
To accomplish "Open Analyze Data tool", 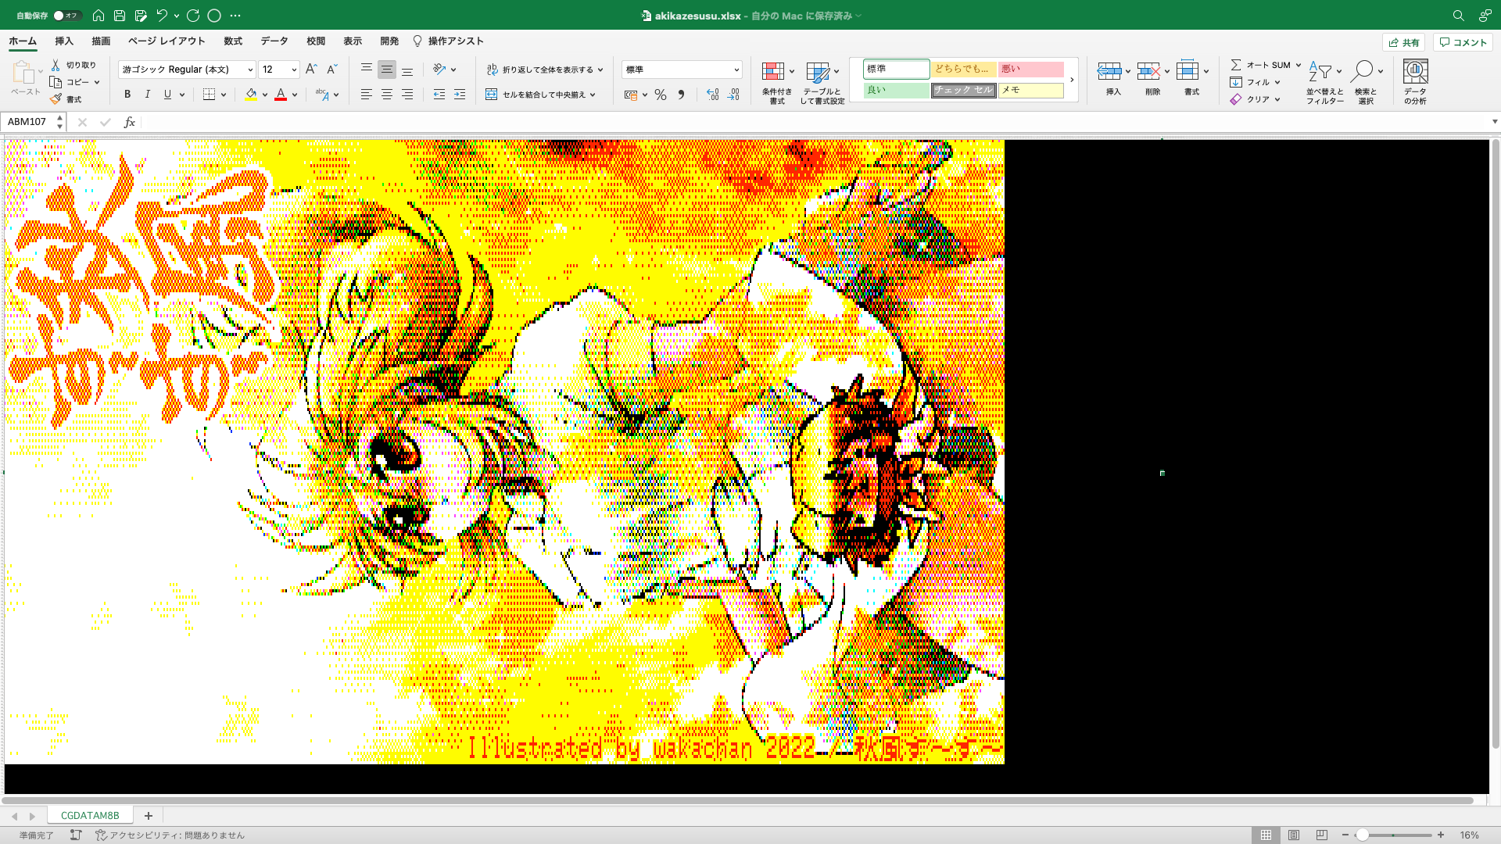I will [x=1415, y=82].
